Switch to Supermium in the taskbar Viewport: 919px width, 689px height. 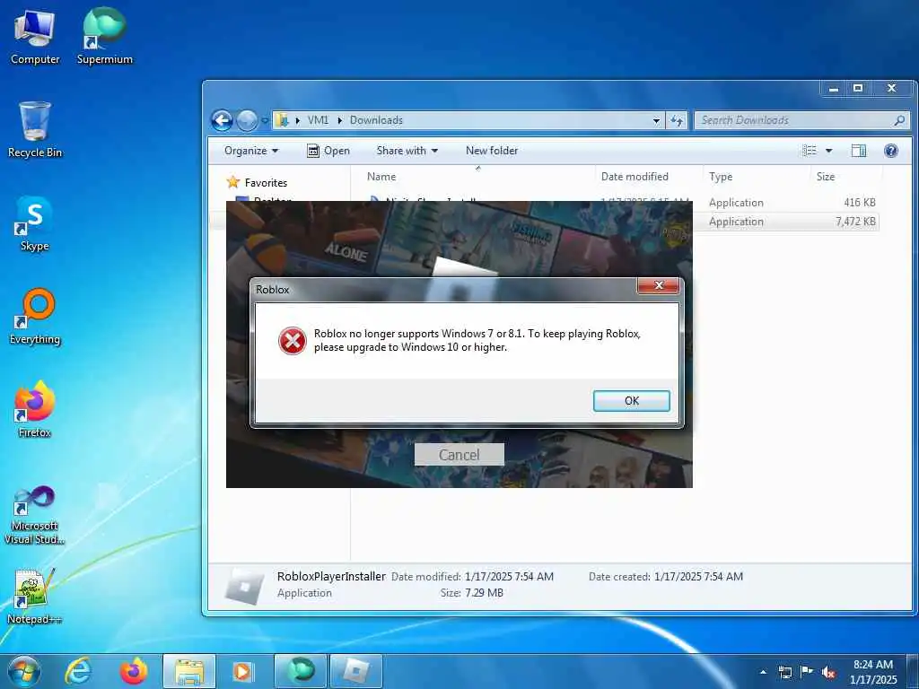(x=300, y=671)
